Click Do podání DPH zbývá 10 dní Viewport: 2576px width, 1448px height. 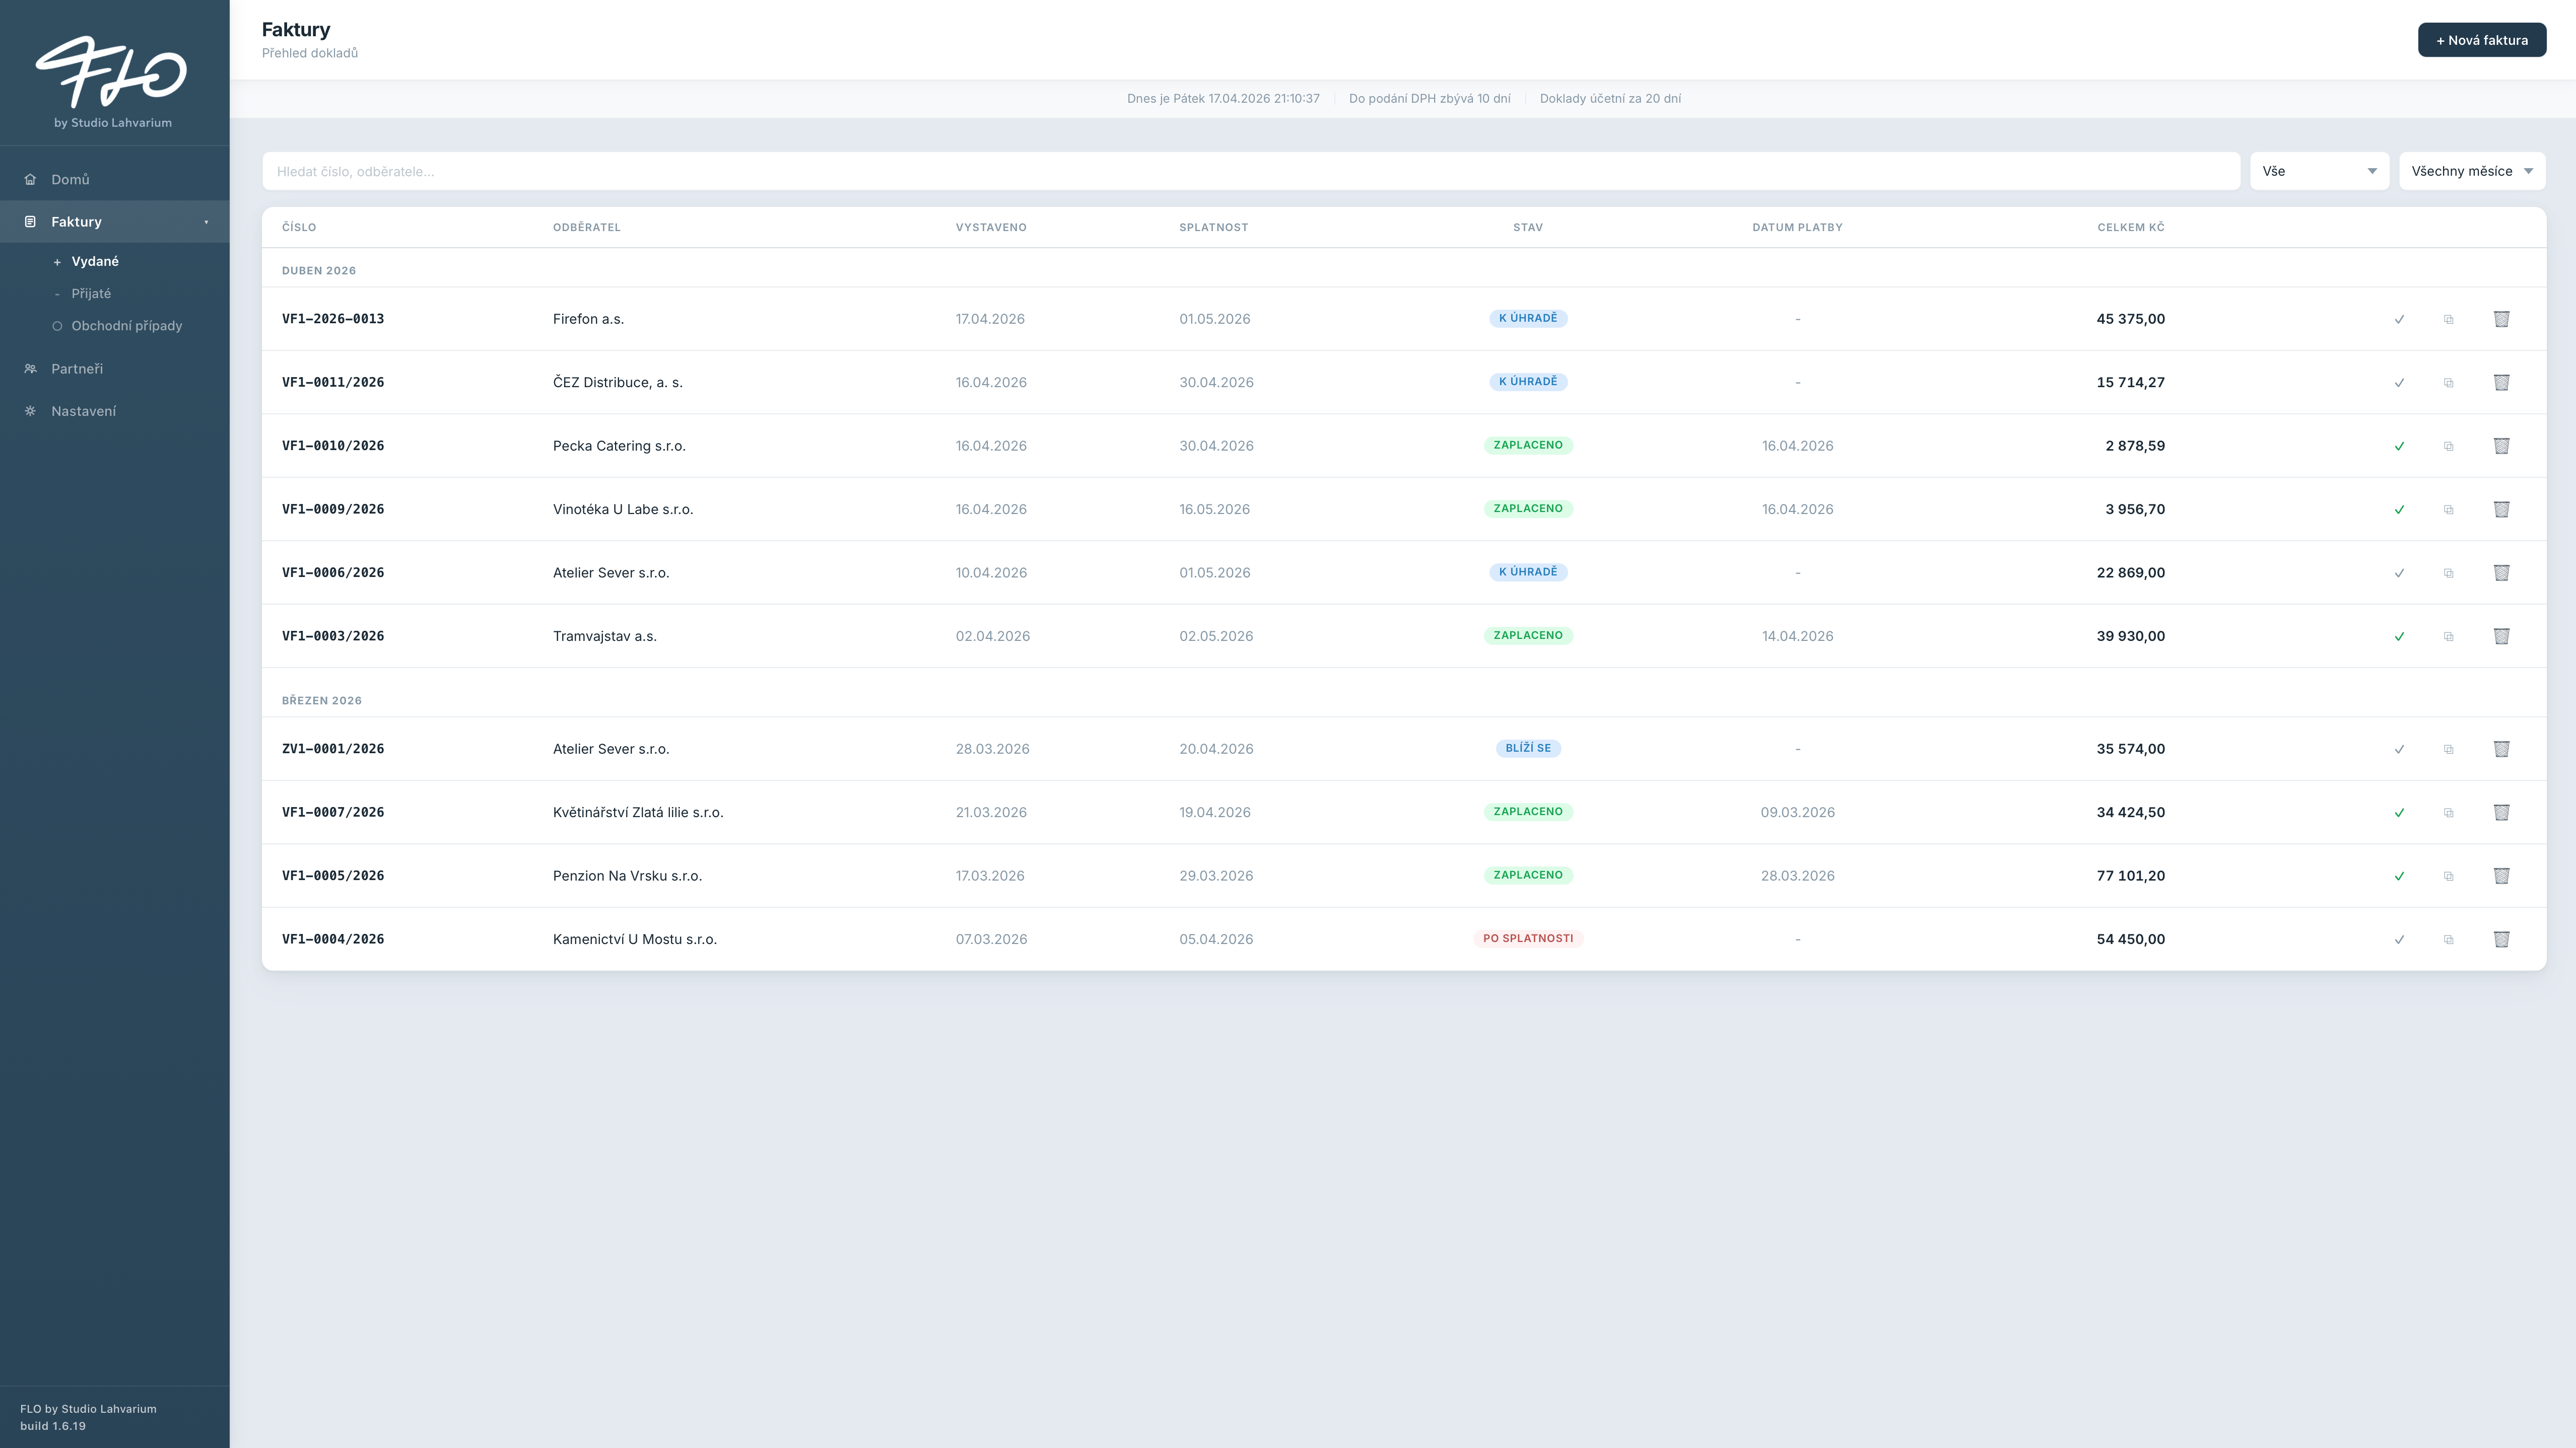[1429, 99]
